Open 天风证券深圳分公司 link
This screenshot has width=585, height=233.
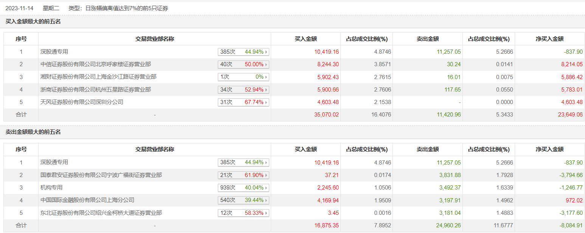click(82, 102)
